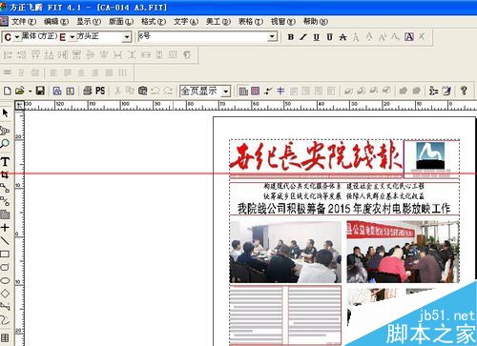Click the ruler origin corner box

(x=20, y=105)
